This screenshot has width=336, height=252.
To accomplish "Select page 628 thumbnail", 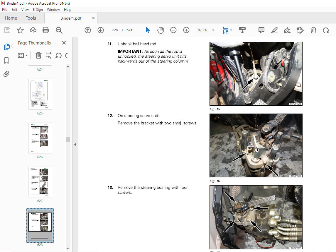I will pos(40,225).
